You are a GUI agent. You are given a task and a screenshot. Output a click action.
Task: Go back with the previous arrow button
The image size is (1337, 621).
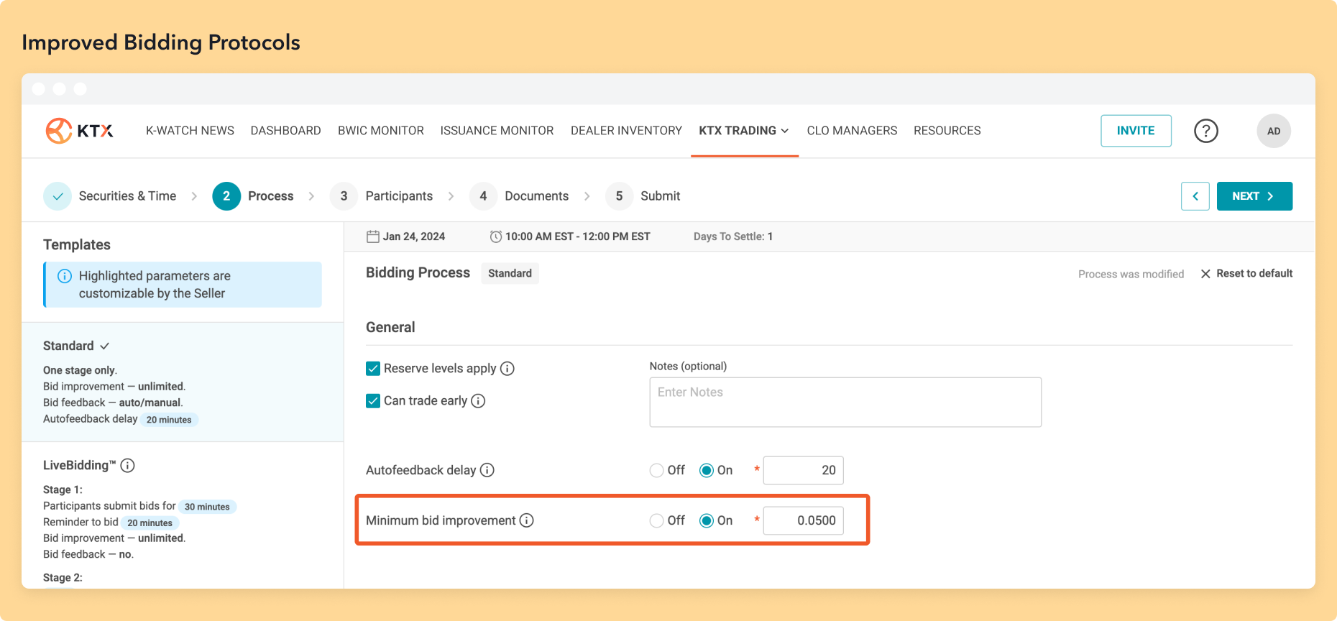tap(1195, 196)
